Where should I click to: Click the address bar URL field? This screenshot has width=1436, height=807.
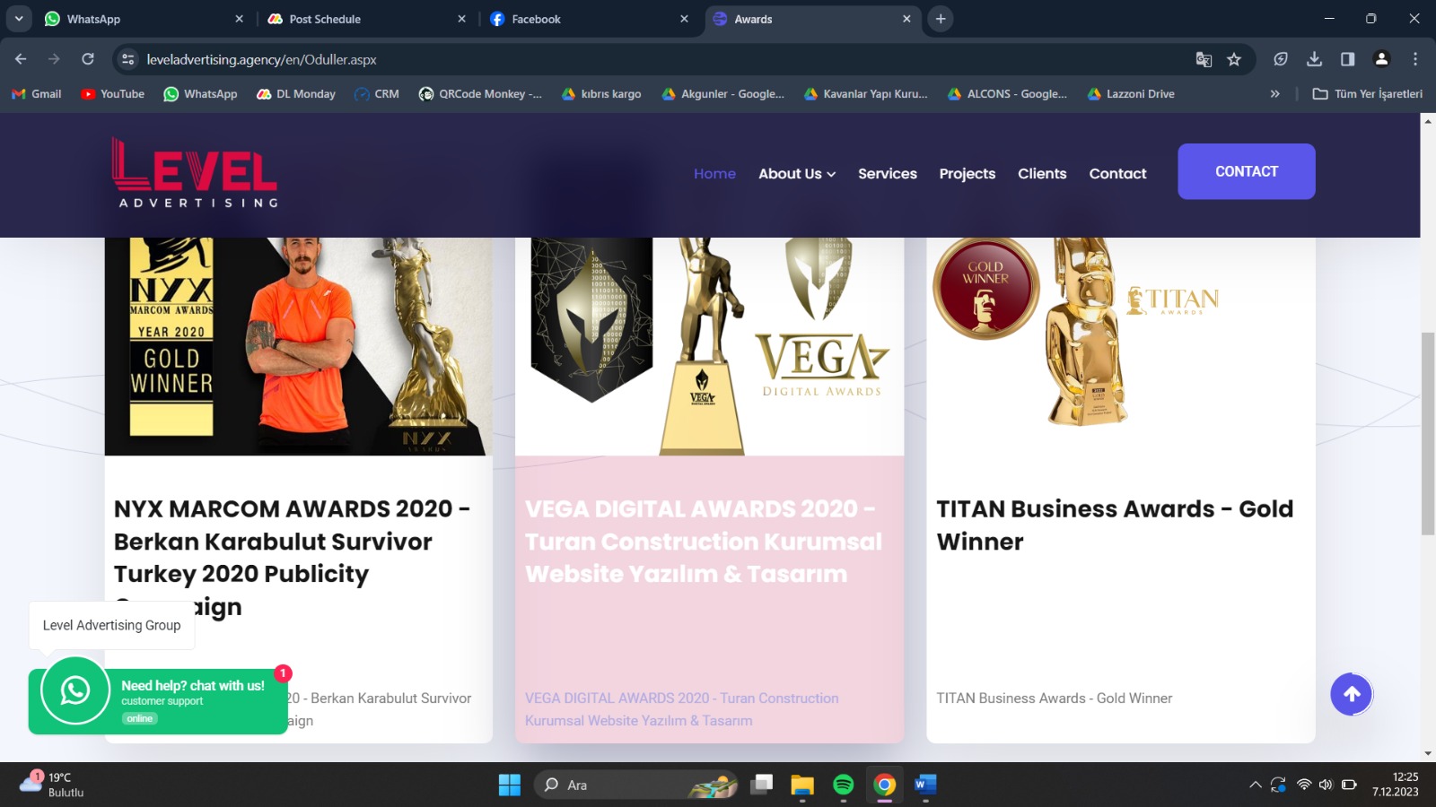click(664, 59)
